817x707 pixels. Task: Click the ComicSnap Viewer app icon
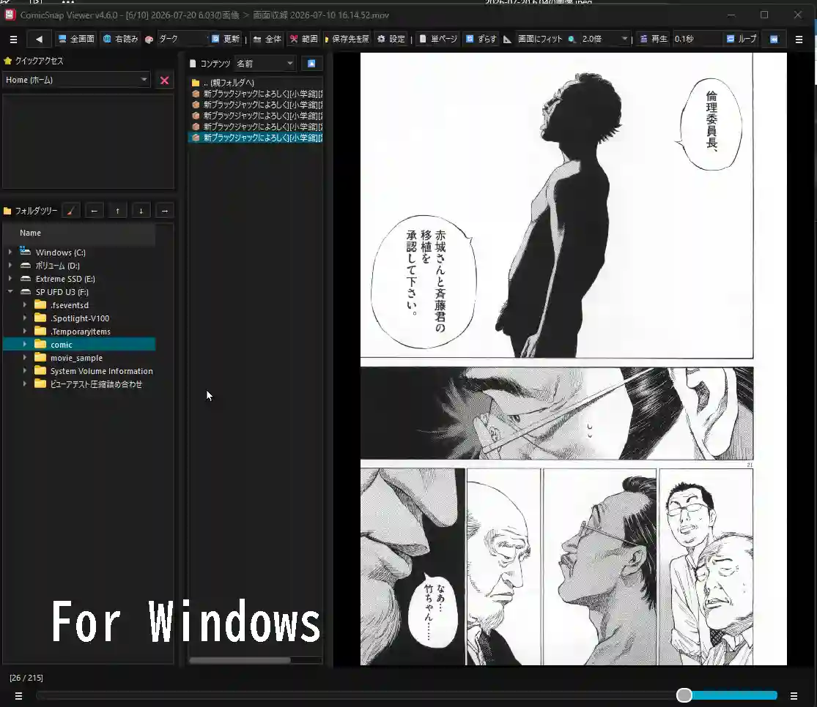point(10,15)
